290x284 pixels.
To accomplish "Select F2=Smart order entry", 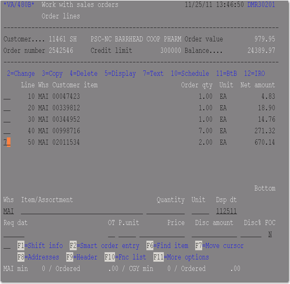I will coord(104,246).
